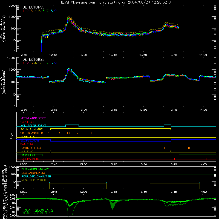Select cyan detector 8 in front segments legend
Viewport: 219px width, 219px height.
51,11
